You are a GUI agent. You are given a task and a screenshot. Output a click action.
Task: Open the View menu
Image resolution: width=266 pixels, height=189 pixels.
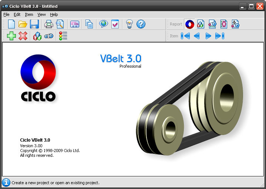pyautogui.click(x=41, y=14)
